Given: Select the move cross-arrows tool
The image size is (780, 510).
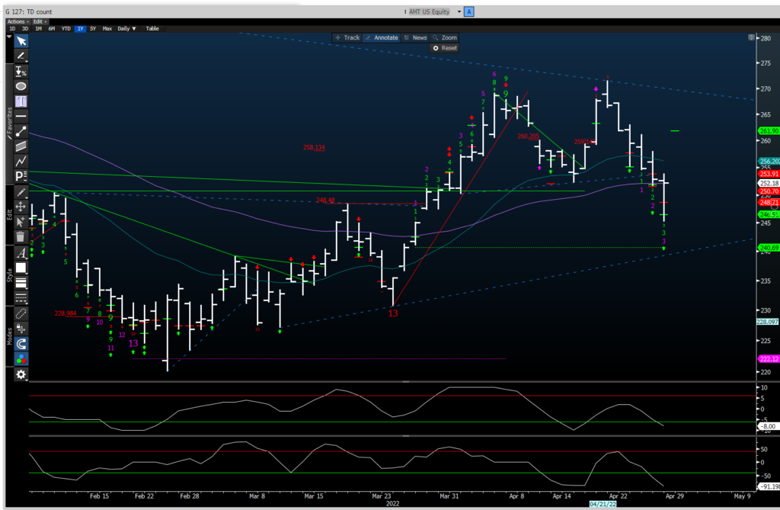Looking at the screenshot, I should [21, 207].
